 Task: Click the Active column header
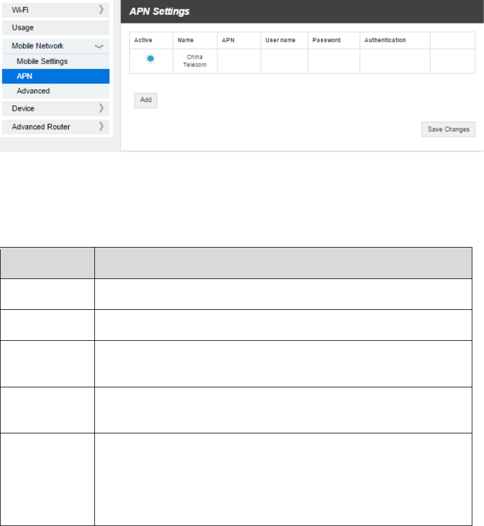(x=151, y=40)
